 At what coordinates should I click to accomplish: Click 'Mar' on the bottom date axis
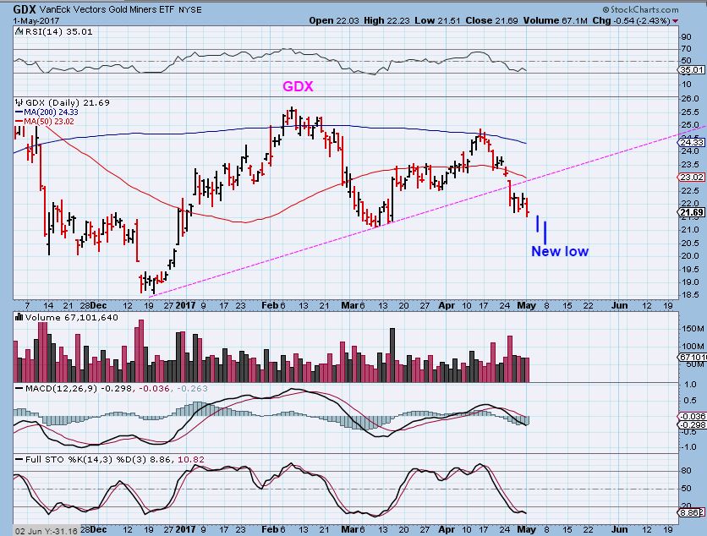(349, 529)
